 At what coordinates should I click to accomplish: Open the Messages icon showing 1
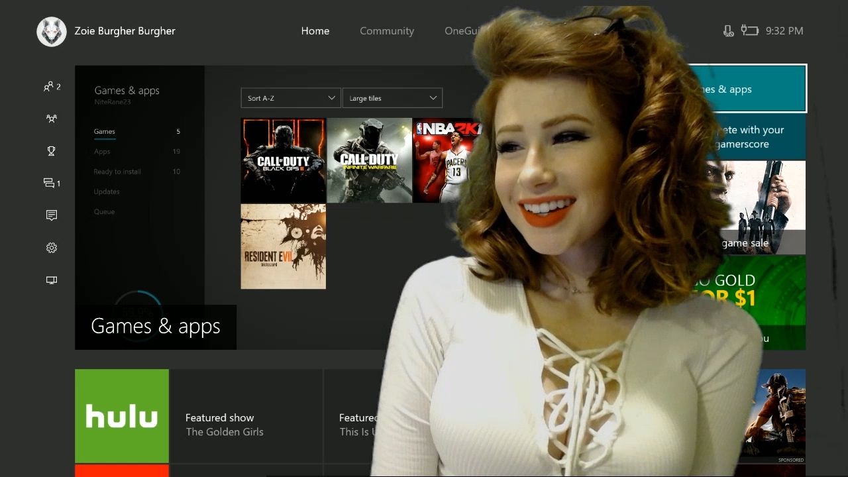click(52, 183)
